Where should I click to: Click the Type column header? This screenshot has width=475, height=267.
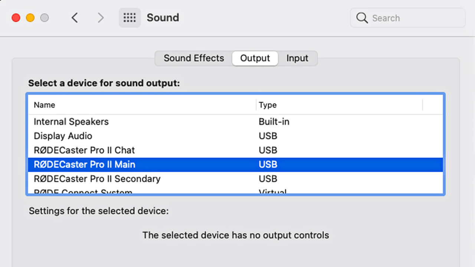click(x=268, y=105)
